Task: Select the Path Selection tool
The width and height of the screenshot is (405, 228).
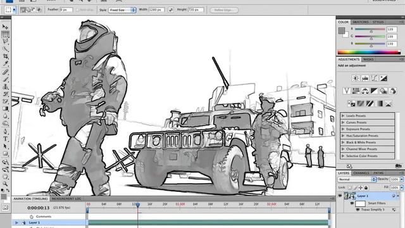Action: click(5, 146)
